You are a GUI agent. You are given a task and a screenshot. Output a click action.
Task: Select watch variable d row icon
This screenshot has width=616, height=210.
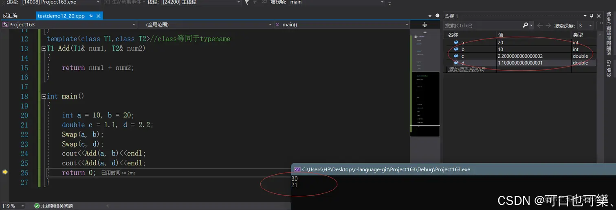pyautogui.click(x=456, y=63)
